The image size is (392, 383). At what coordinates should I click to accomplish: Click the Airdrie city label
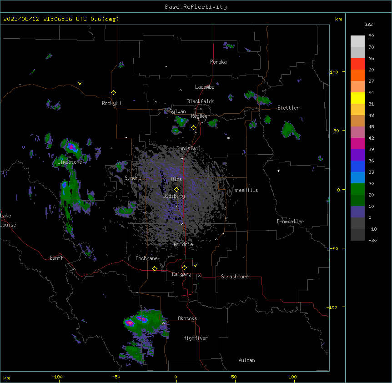pos(184,244)
